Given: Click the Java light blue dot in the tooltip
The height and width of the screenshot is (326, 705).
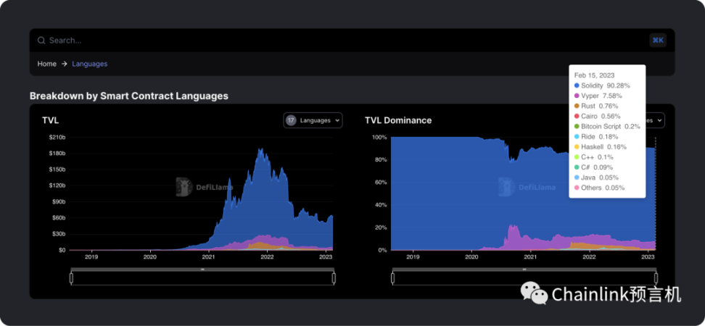Looking at the screenshot, I should (x=577, y=177).
